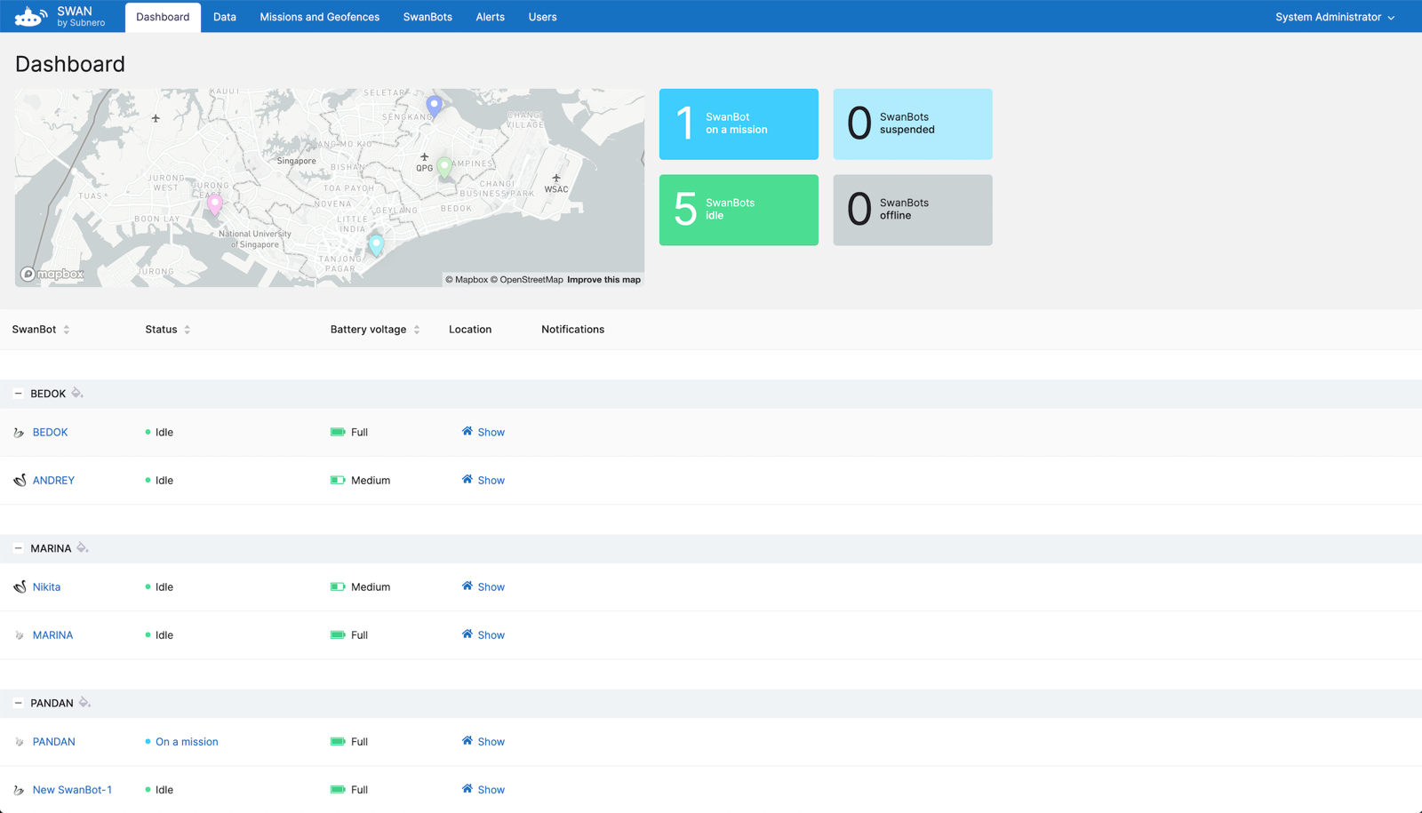Show location of New SwanBot-1

pos(483,790)
